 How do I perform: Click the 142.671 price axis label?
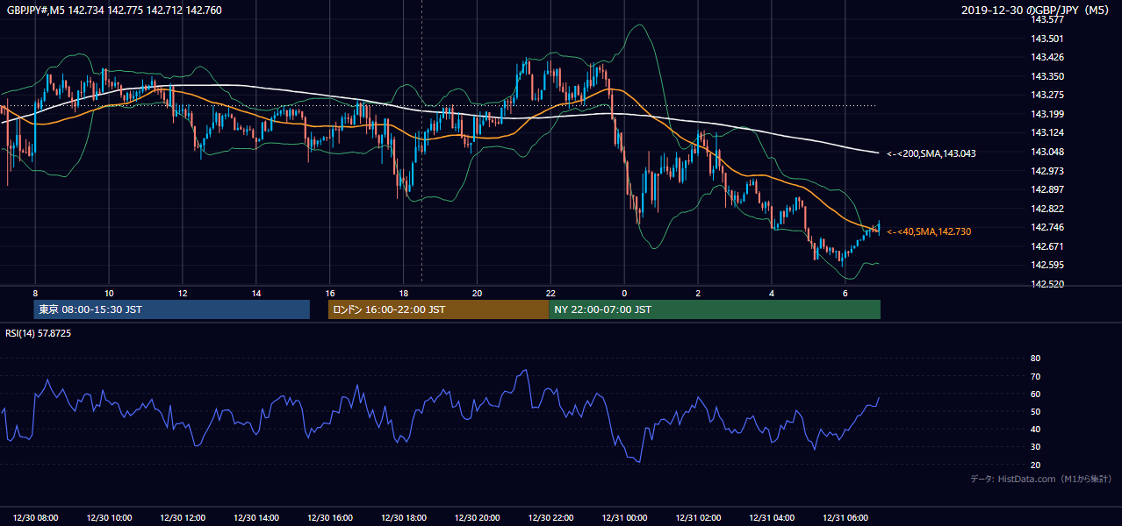(x=1046, y=246)
